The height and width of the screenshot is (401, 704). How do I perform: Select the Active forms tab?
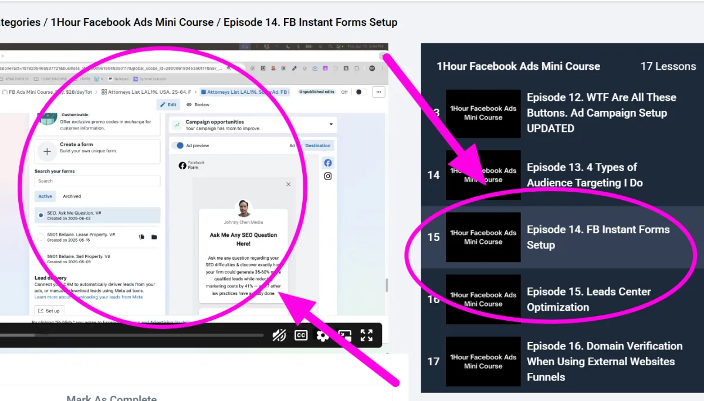pyautogui.click(x=45, y=196)
